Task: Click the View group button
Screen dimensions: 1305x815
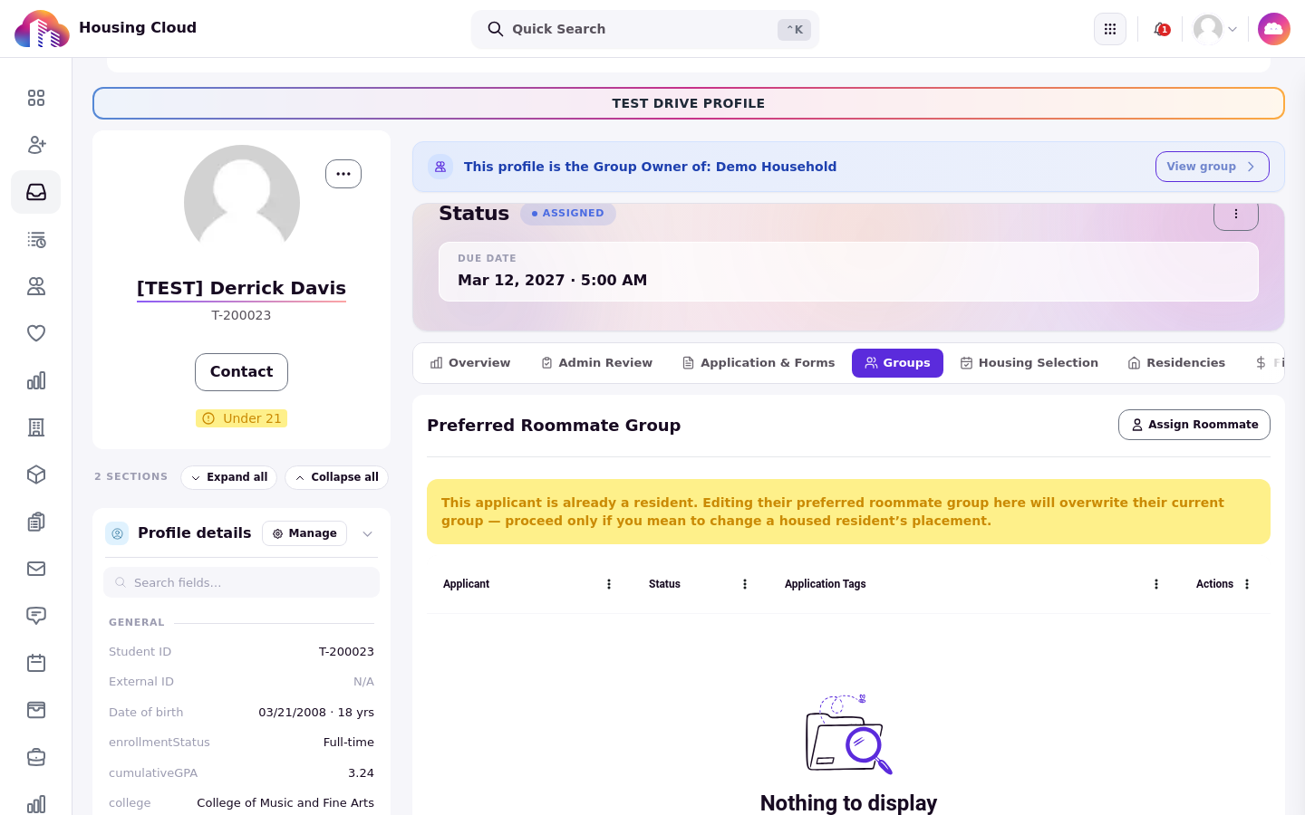Action: pyautogui.click(x=1212, y=167)
